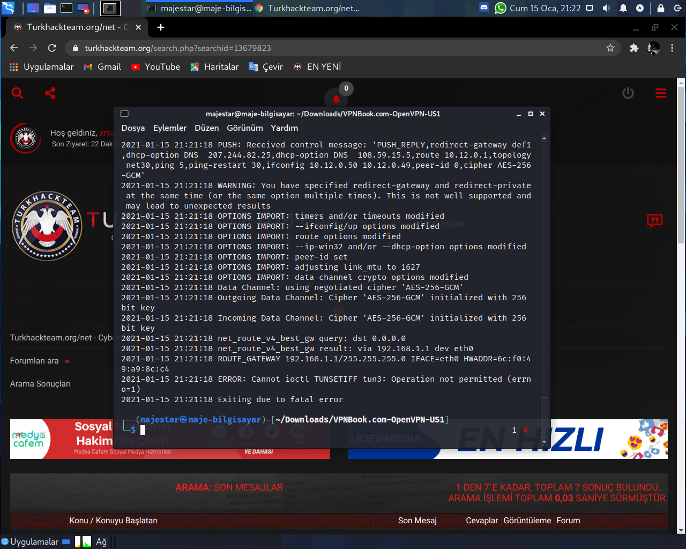
Task: Open the Gmail bookmark
Action: (x=102, y=66)
